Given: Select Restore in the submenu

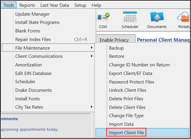Looking at the screenshot, I should pyautogui.click(x=117, y=56).
